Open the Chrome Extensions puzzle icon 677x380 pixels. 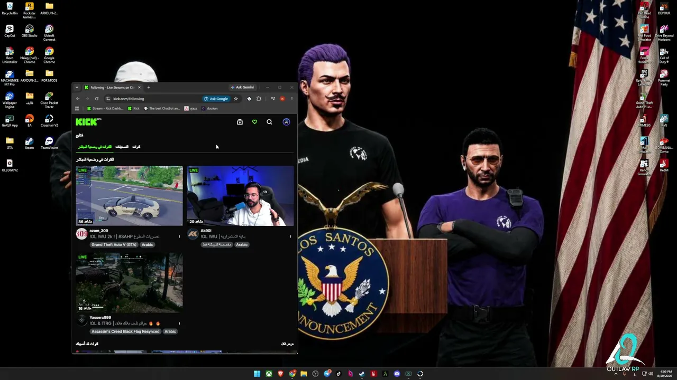[x=259, y=99]
